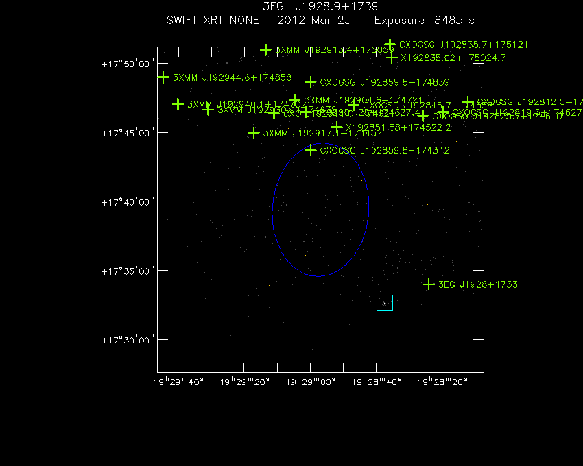Viewport: 583px width, 466px height.
Task: Select the label CXOGSG J192835.7+175121
Action: point(464,45)
